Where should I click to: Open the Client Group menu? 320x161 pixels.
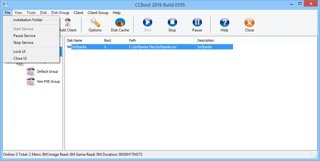(x=98, y=13)
